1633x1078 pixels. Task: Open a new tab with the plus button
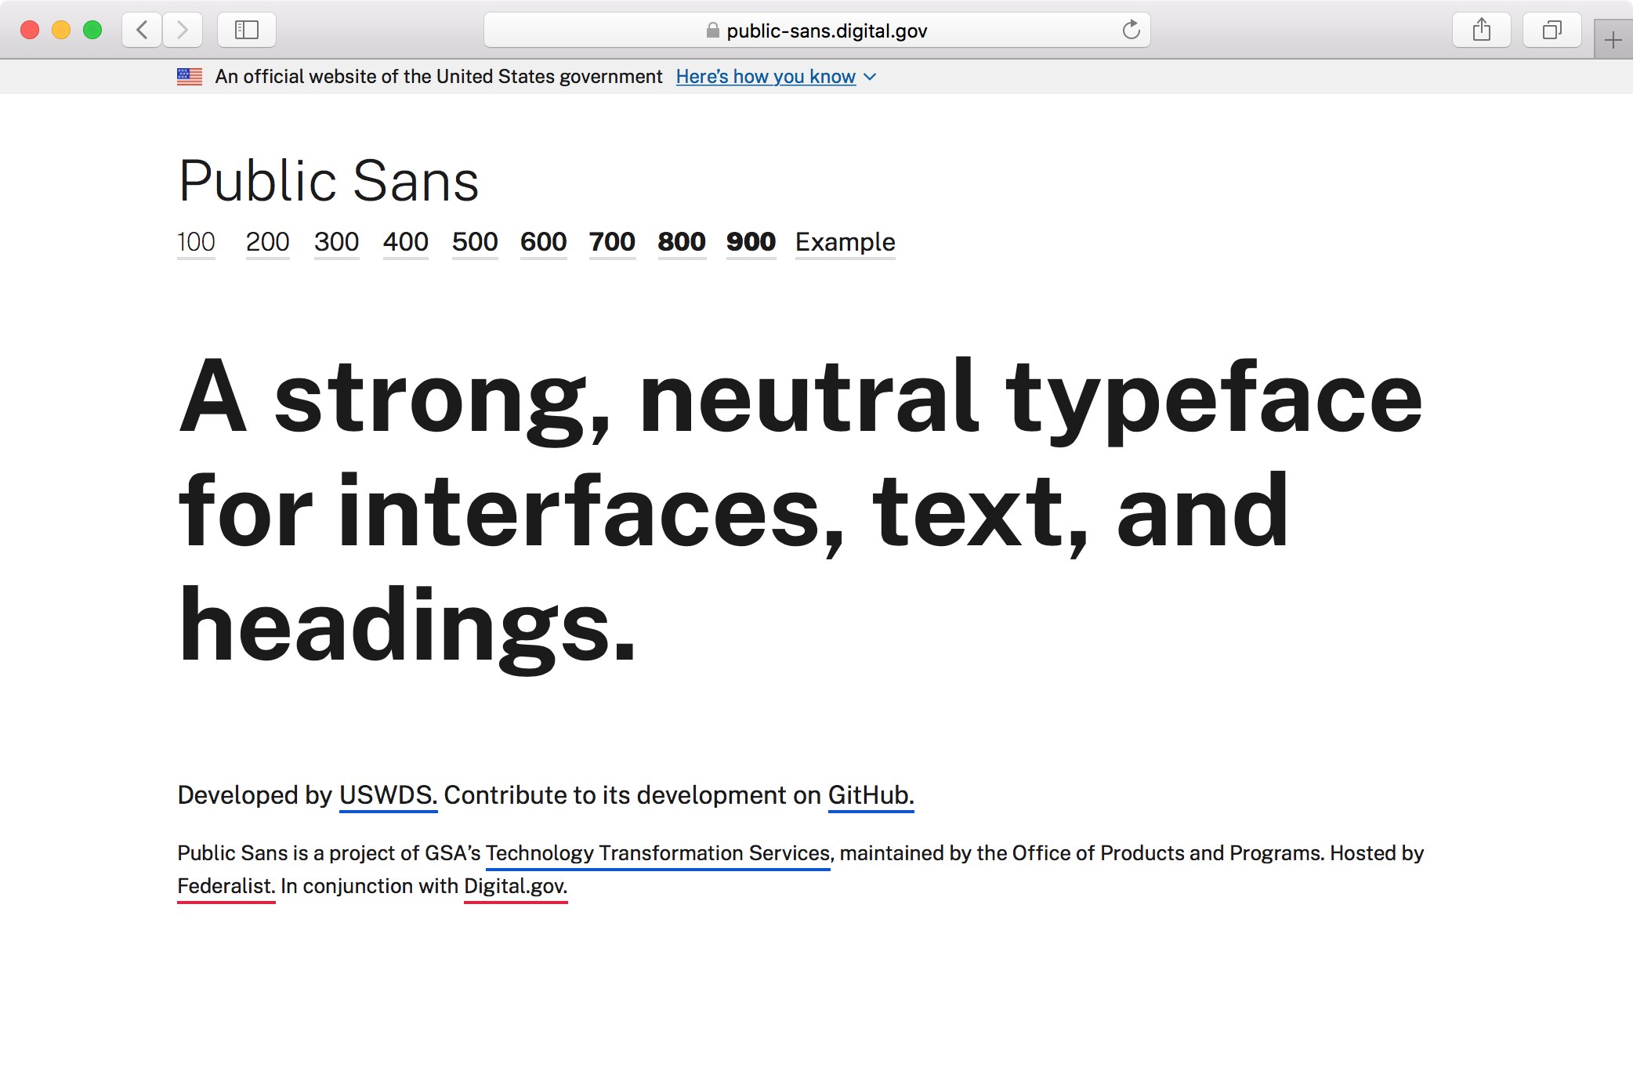1613,40
